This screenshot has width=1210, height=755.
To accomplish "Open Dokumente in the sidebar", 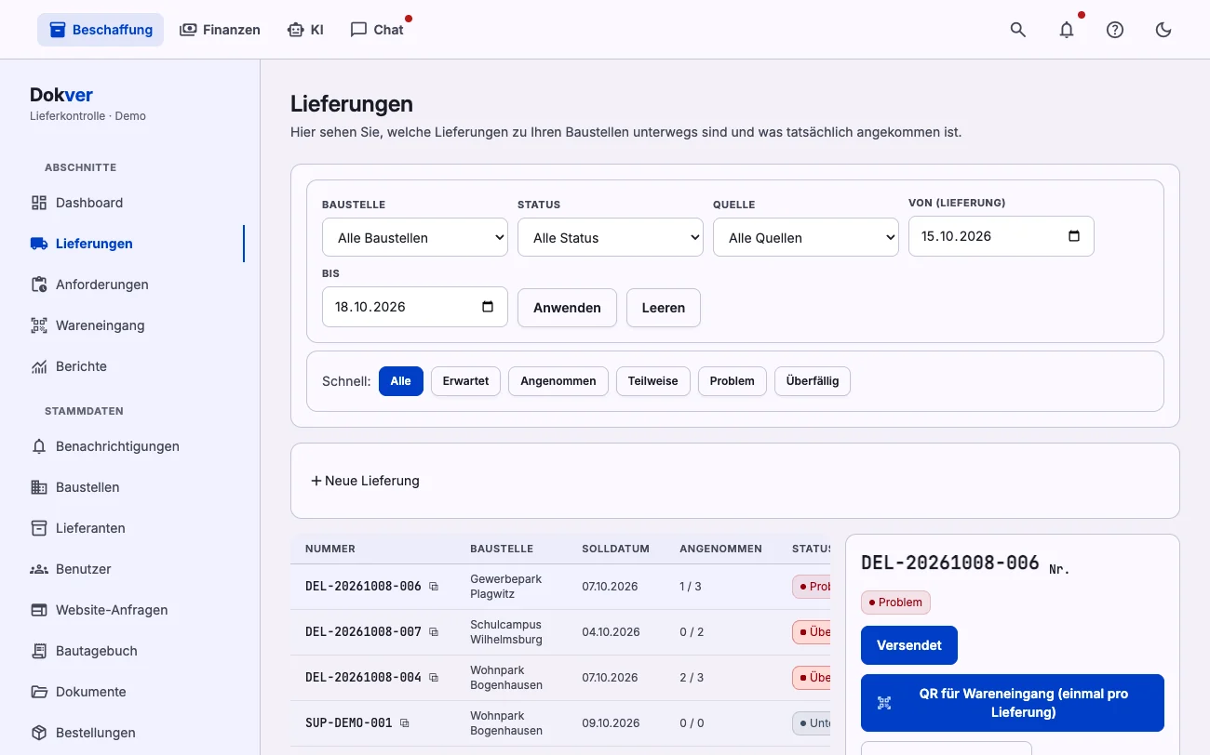I will [130, 692].
